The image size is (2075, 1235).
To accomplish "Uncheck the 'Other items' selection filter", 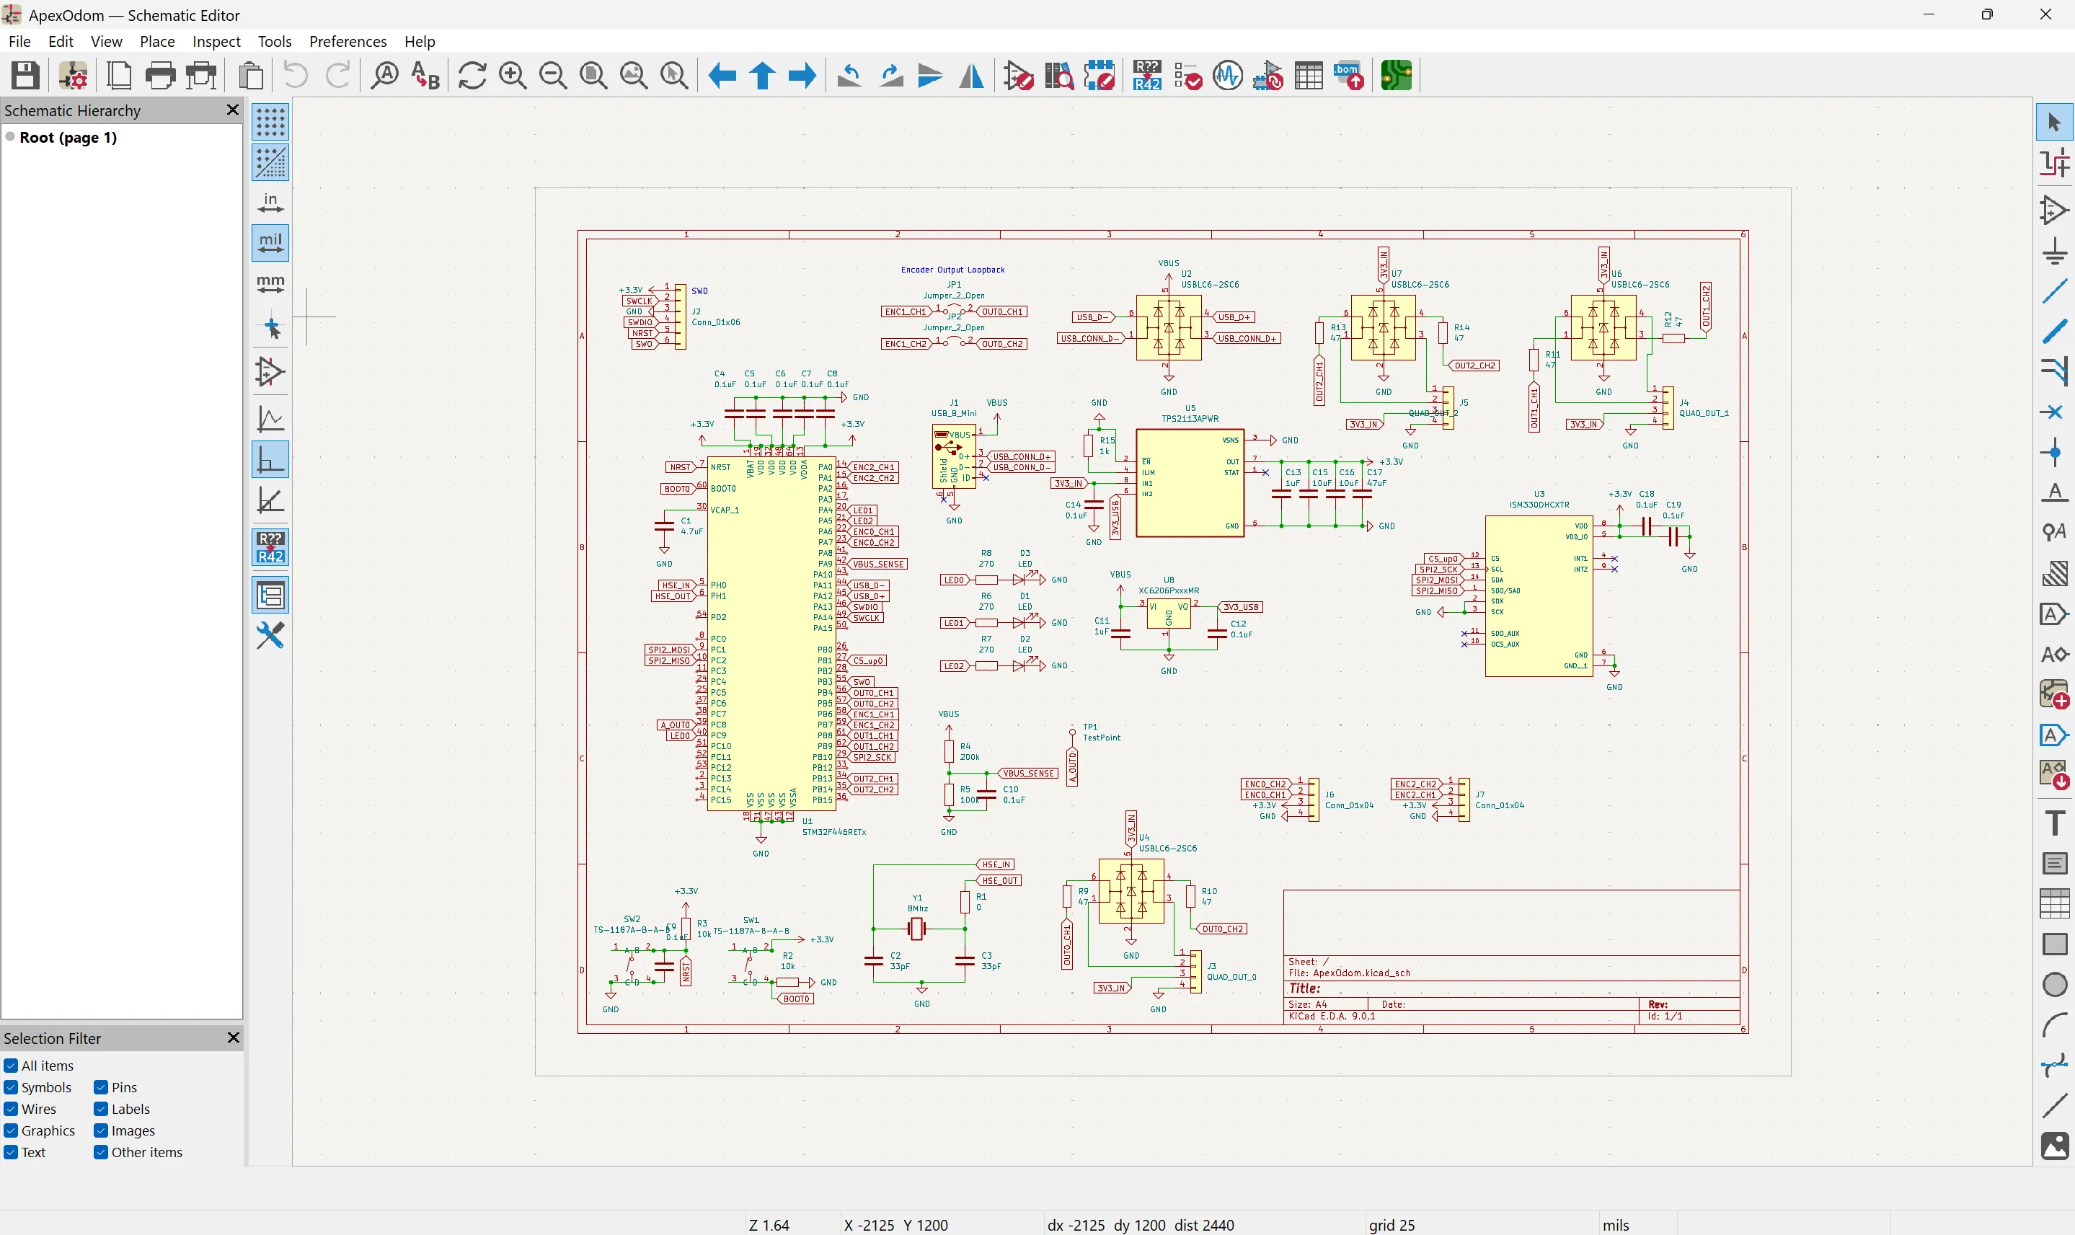I will 138,1153.
